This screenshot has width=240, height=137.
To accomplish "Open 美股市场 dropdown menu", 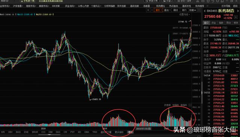I will pyautogui.click(x=44, y=6).
